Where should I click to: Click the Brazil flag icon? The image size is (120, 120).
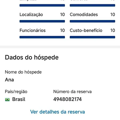point(7,99)
